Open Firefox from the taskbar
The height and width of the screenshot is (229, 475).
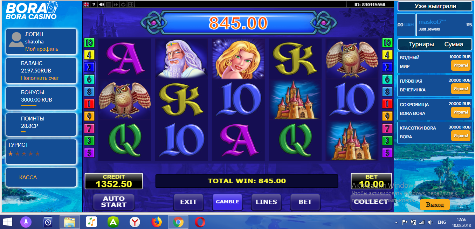[x=157, y=222]
